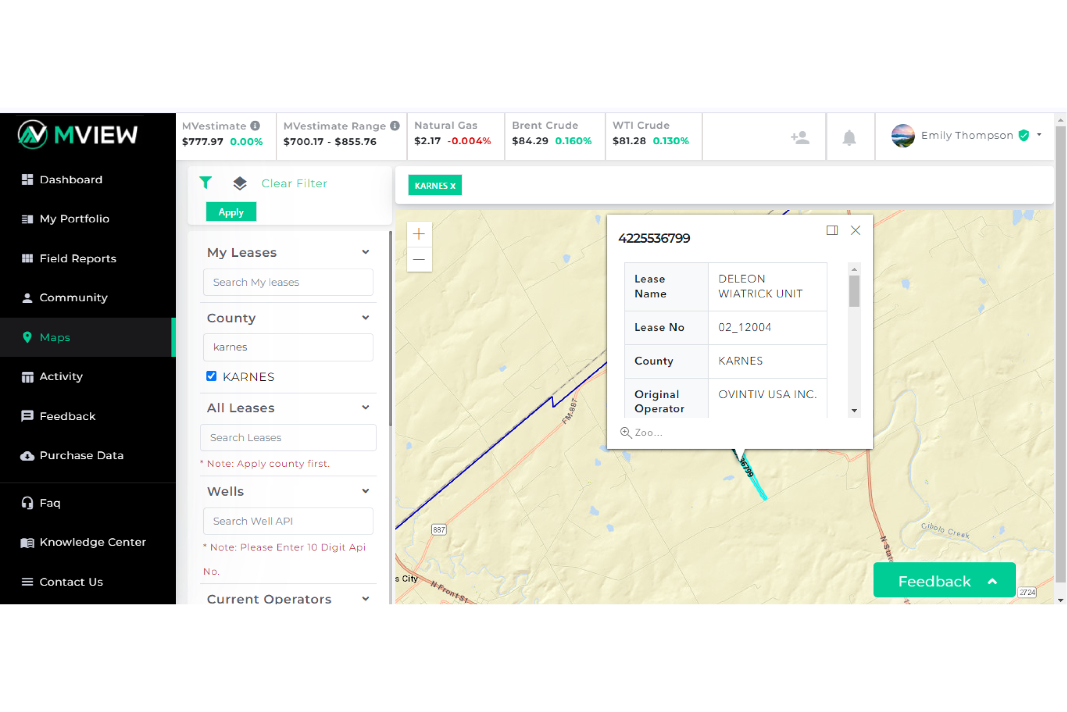Maximize the lease 4225536799 popup
The width and height of the screenshot is (1067, 712).
(831, 230)
